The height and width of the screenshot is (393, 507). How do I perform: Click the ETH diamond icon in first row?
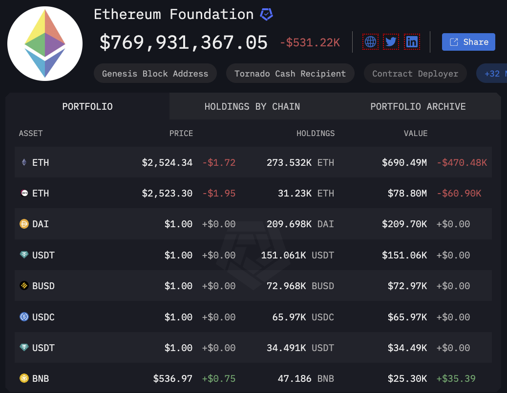coord(24,162)
